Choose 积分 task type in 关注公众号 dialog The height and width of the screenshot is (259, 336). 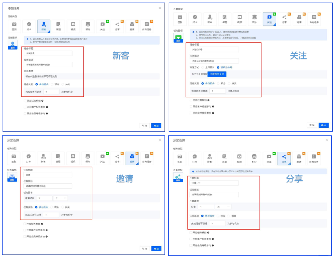(254, 19)
